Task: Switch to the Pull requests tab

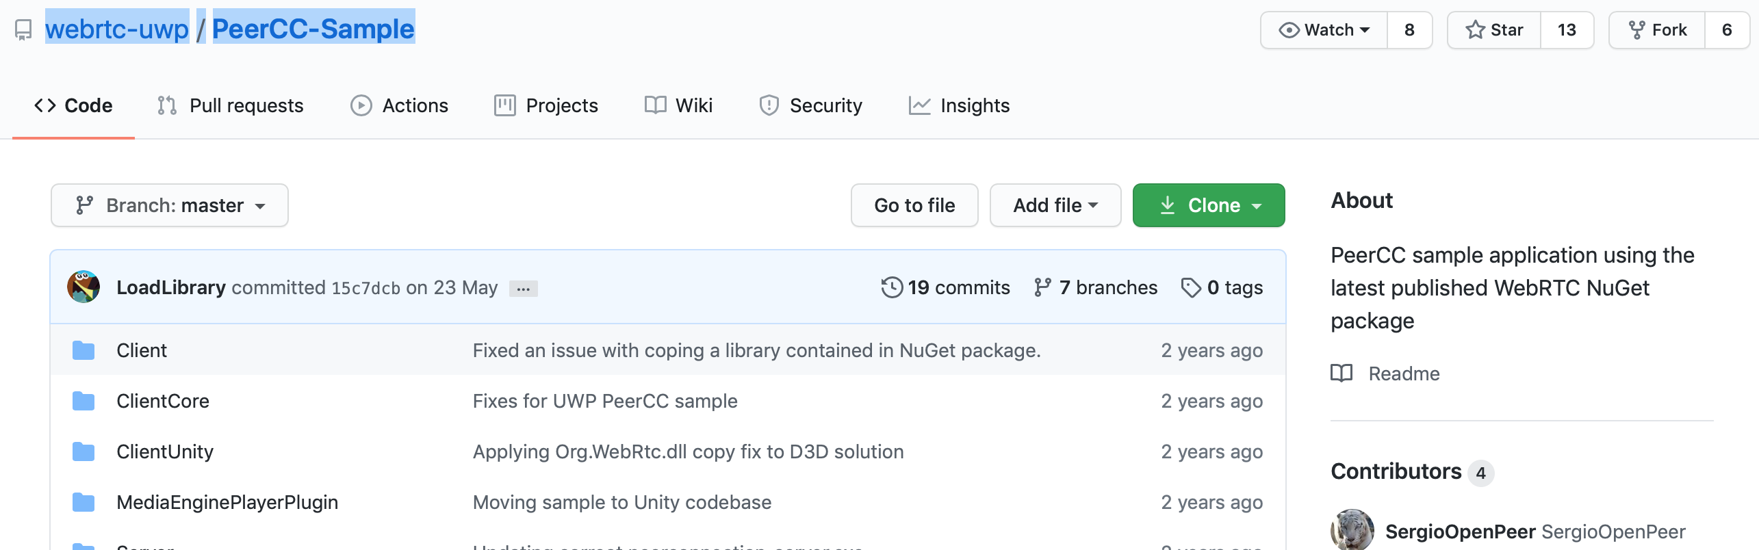Action: tap(231, 105)
